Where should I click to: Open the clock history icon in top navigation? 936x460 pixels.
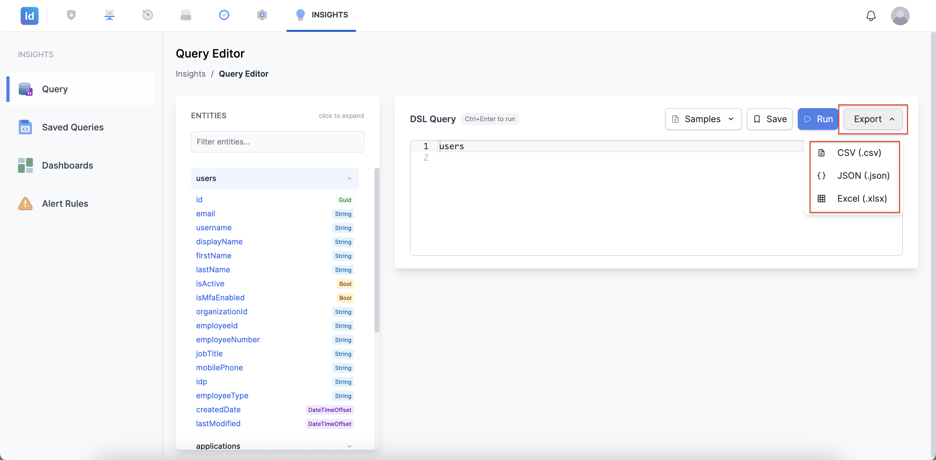[147, 15]
